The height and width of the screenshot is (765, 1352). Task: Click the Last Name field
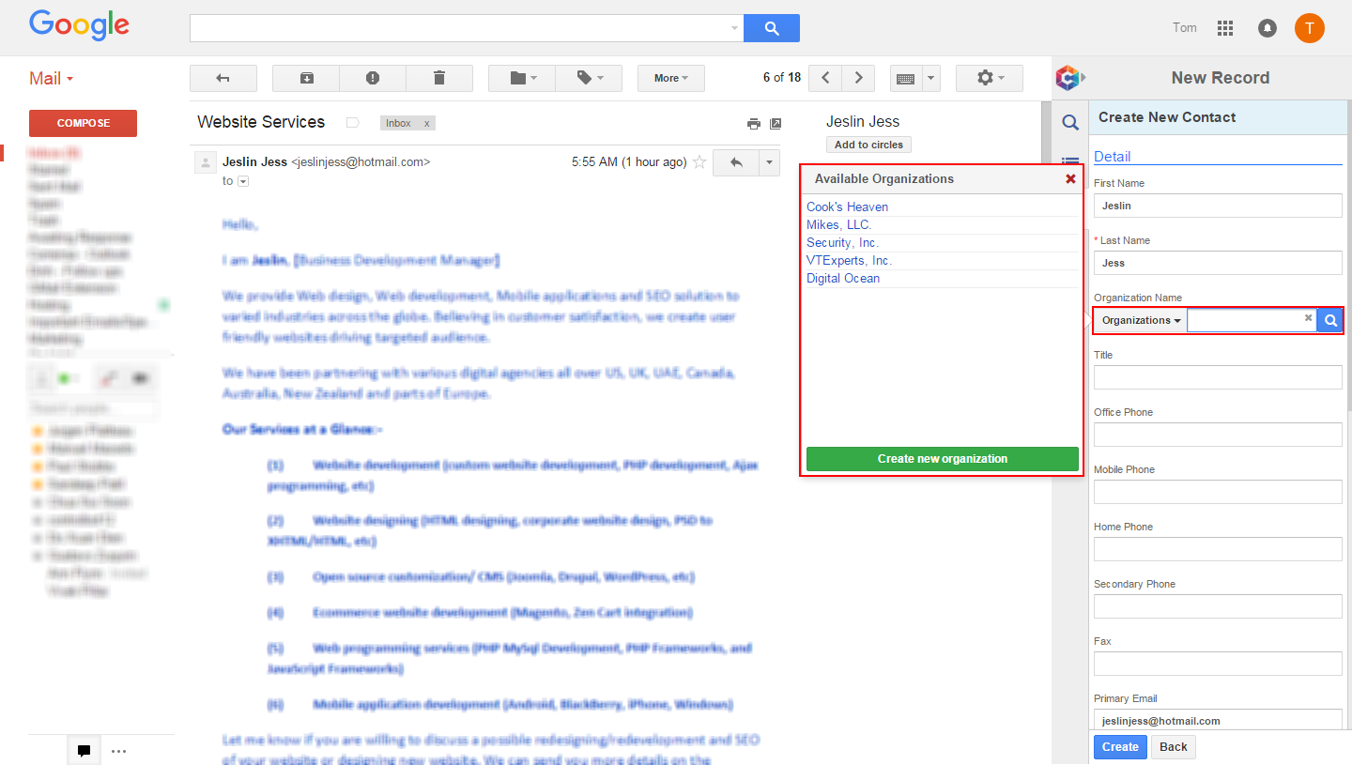[x=1218, y=263]
